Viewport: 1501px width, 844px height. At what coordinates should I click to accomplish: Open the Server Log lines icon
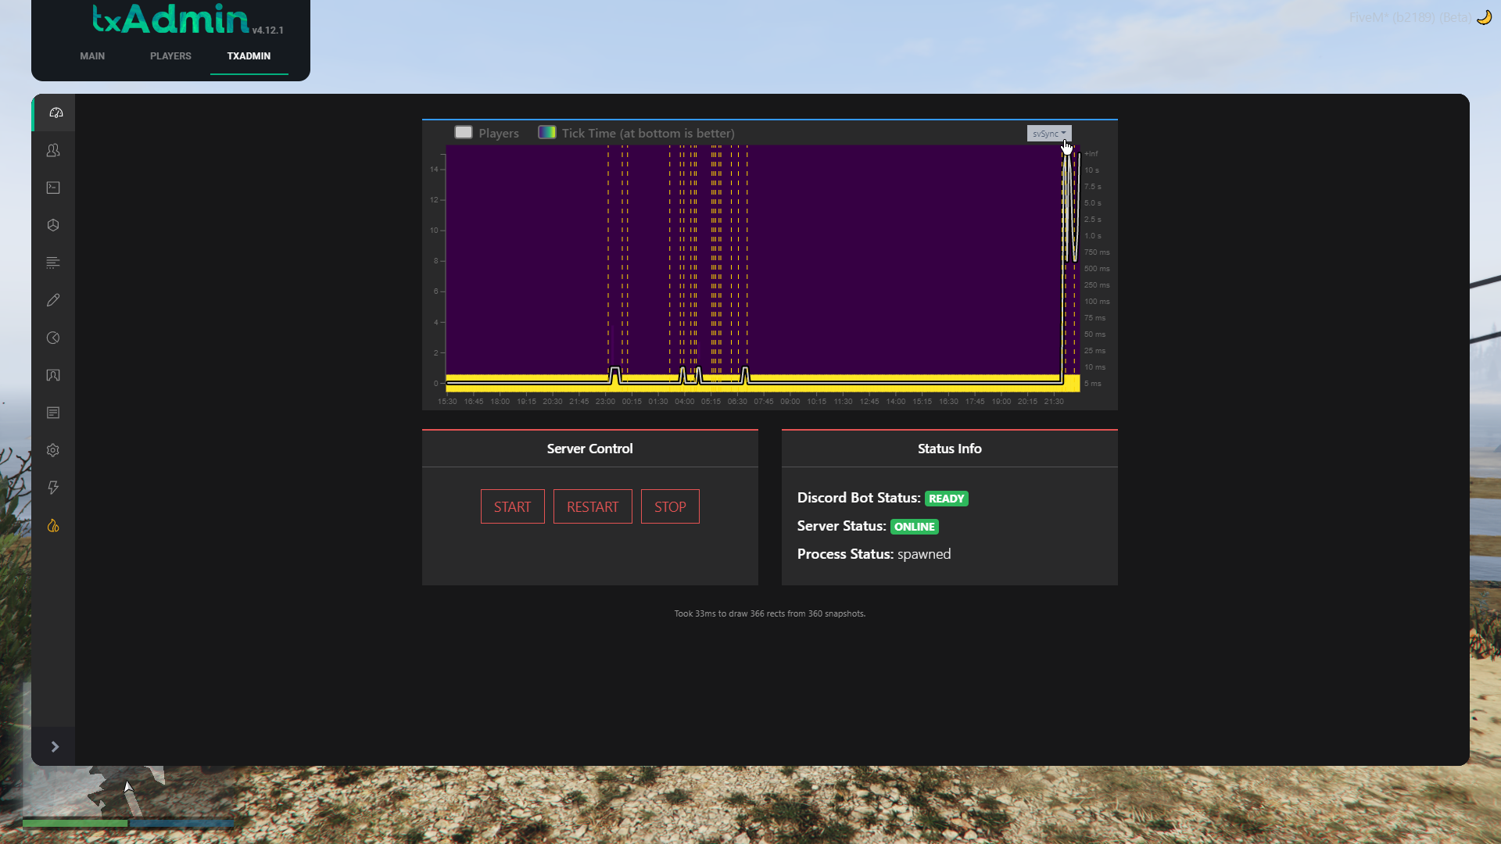53,263
